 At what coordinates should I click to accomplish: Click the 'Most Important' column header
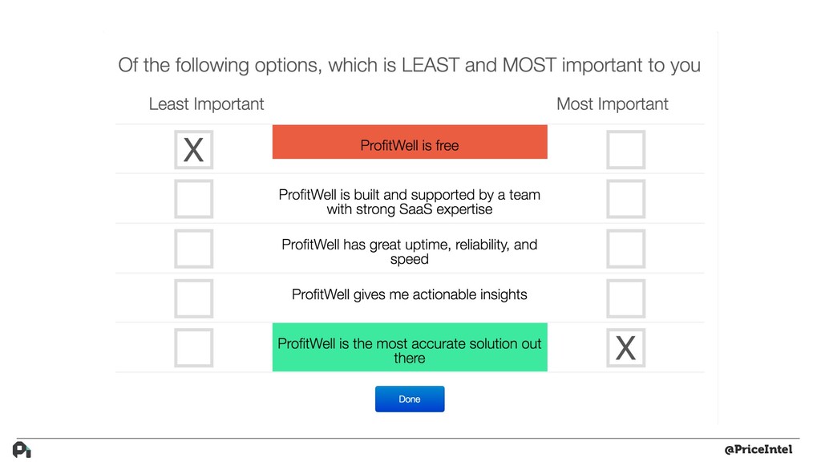coord(612,104)
